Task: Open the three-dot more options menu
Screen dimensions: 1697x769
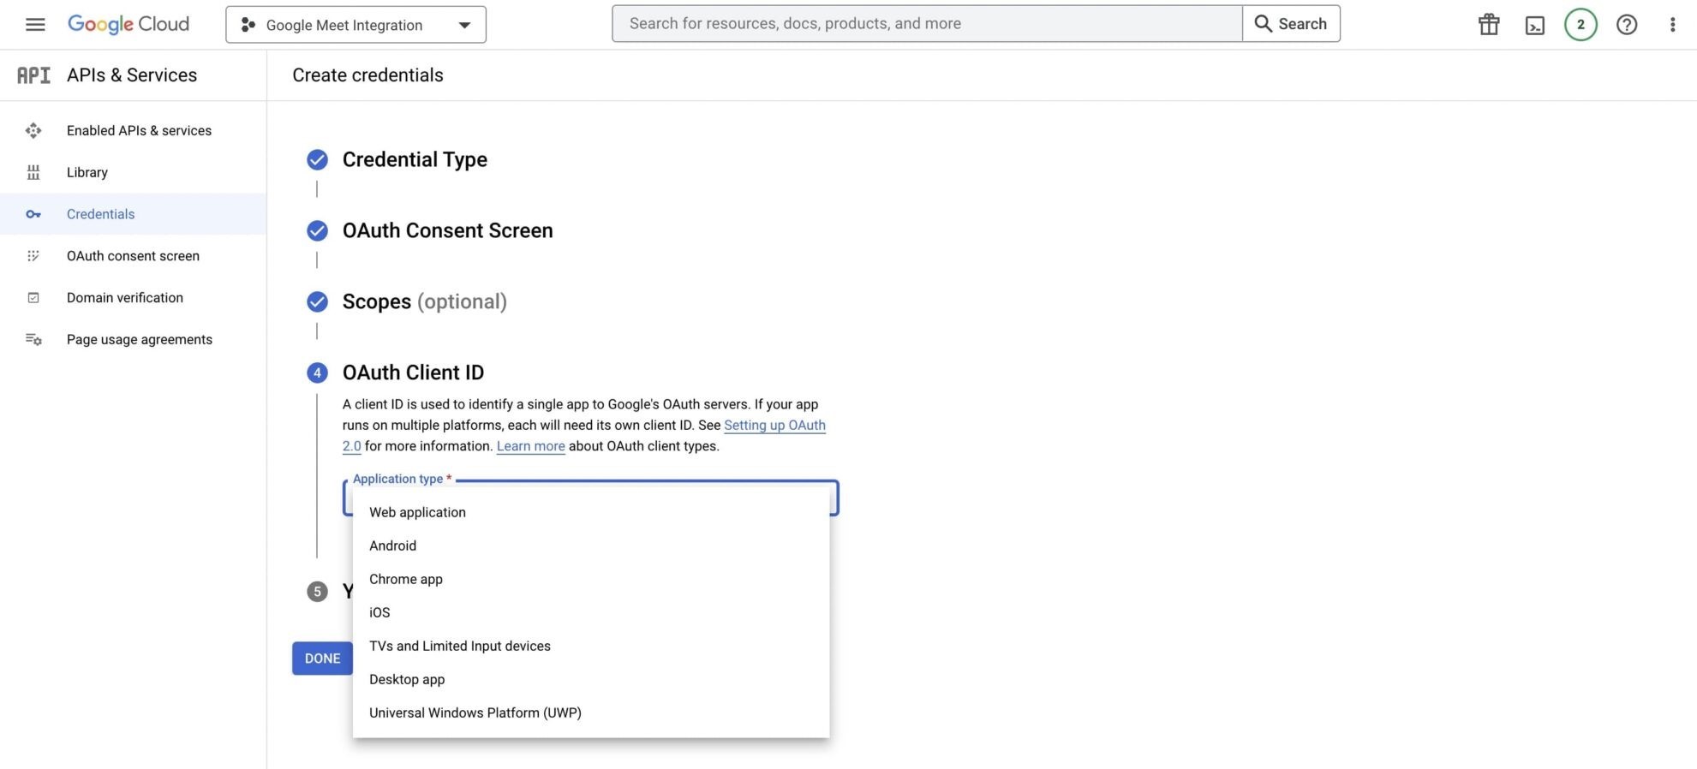Action: [1672, 24]
